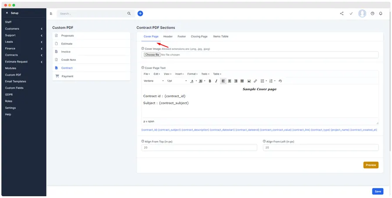Click the Preview button

(x=371, y=165)
